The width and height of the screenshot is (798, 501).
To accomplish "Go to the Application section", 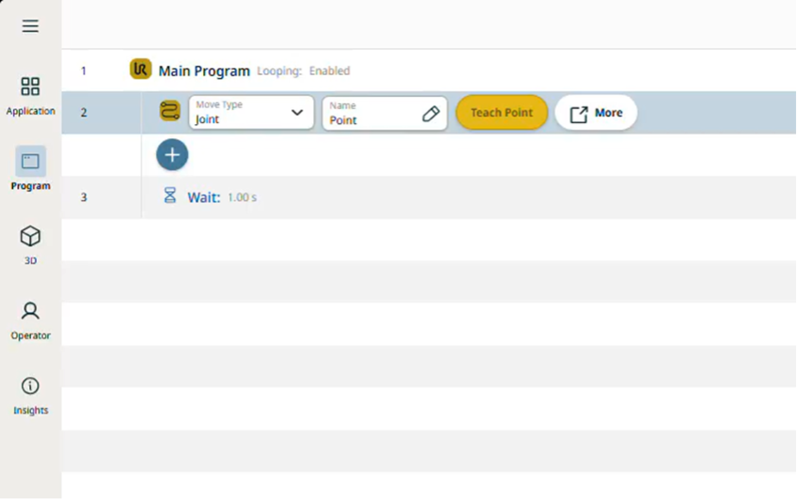I will coord(30,96).
